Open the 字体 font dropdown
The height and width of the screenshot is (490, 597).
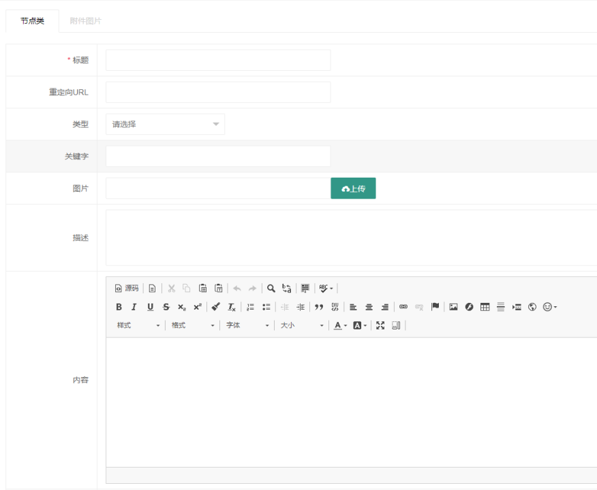click(x=248, y=325)
